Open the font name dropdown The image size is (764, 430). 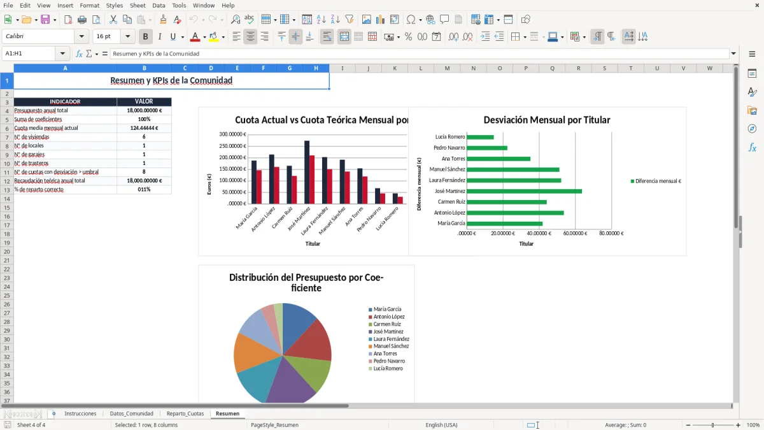81,37
